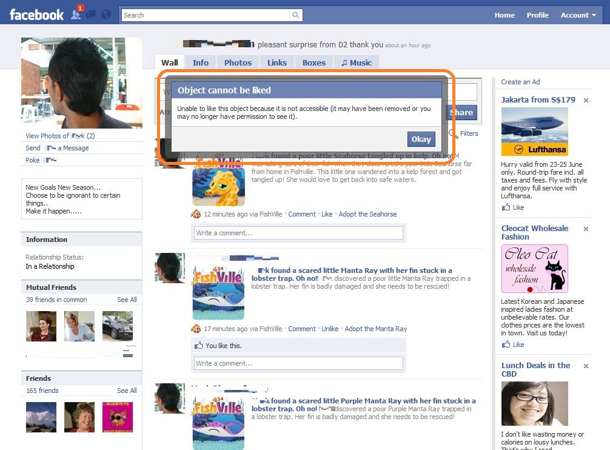The image size is (610, 450).
Task: Click Create an Ad link
Action: pos(520,82)
